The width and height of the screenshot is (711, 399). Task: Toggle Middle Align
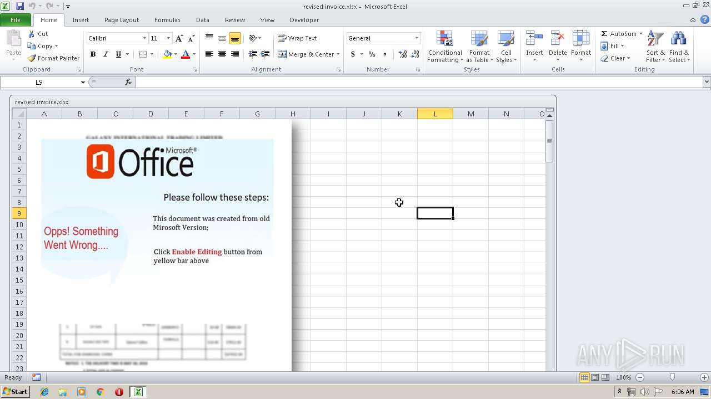222,38
